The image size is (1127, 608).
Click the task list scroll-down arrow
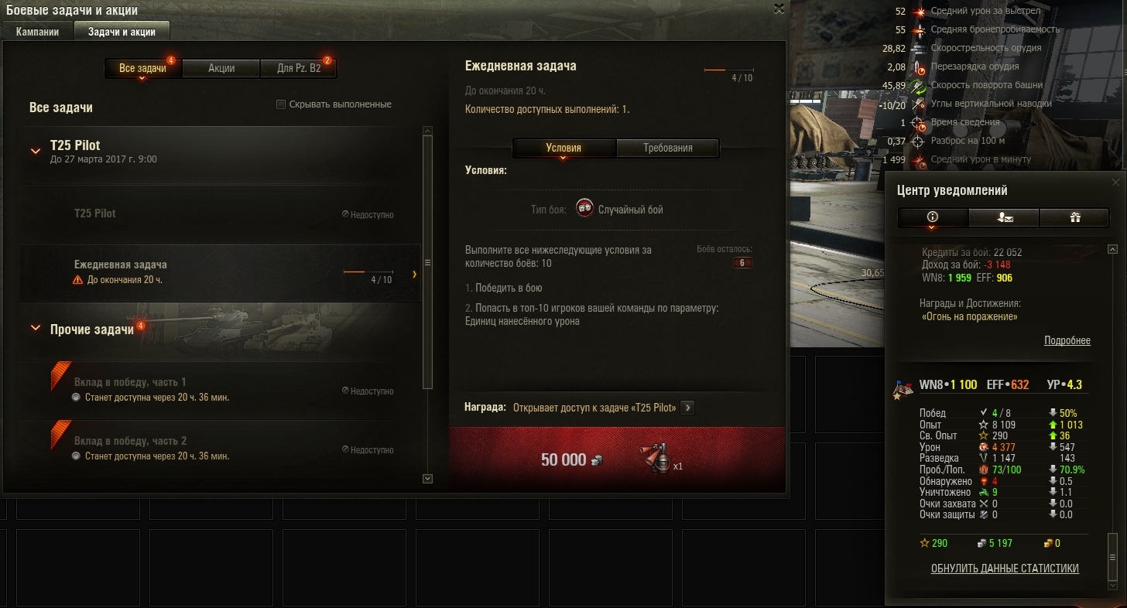(428, 479)
